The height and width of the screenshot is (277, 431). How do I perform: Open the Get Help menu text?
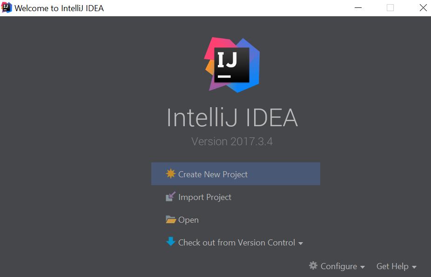[x=392, y=266]
